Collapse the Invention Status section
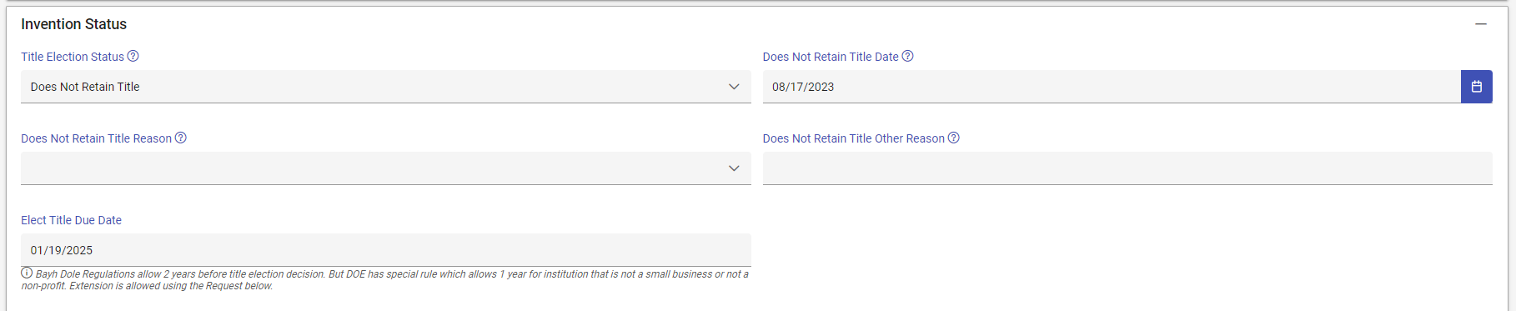Viewport: 1516px width, 311px height. (x=1481, y=24)
